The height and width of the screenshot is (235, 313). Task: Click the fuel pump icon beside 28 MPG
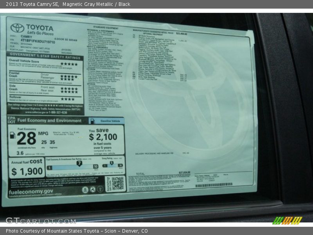click(x=13, y=135)
